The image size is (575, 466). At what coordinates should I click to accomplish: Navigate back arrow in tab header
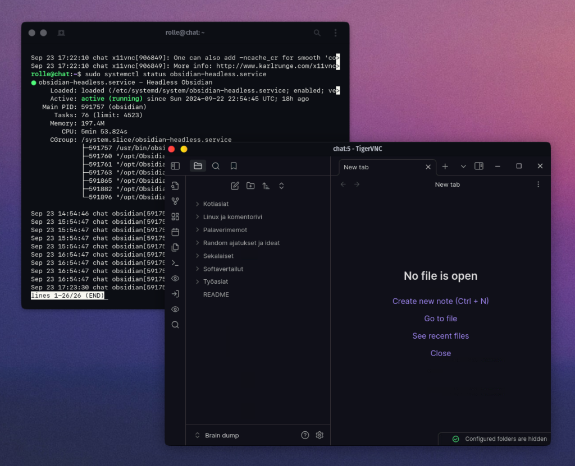tap(343, 184)
